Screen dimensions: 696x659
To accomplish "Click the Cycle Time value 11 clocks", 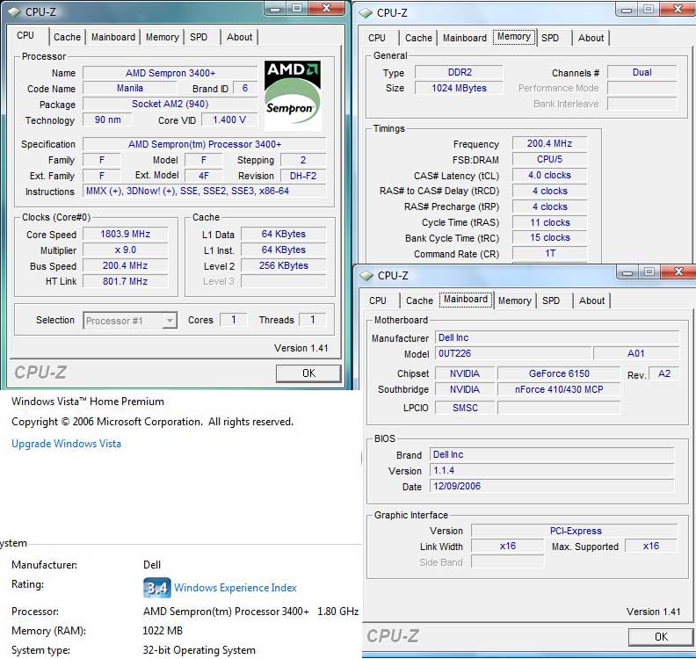I will click(549, 222).
